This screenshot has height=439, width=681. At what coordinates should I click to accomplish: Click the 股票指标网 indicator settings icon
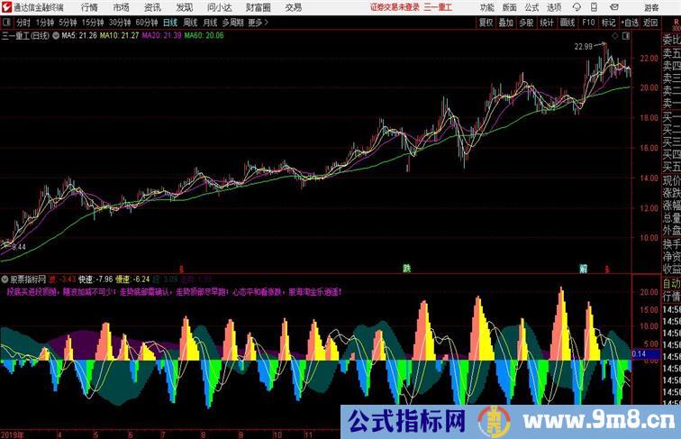5,279
